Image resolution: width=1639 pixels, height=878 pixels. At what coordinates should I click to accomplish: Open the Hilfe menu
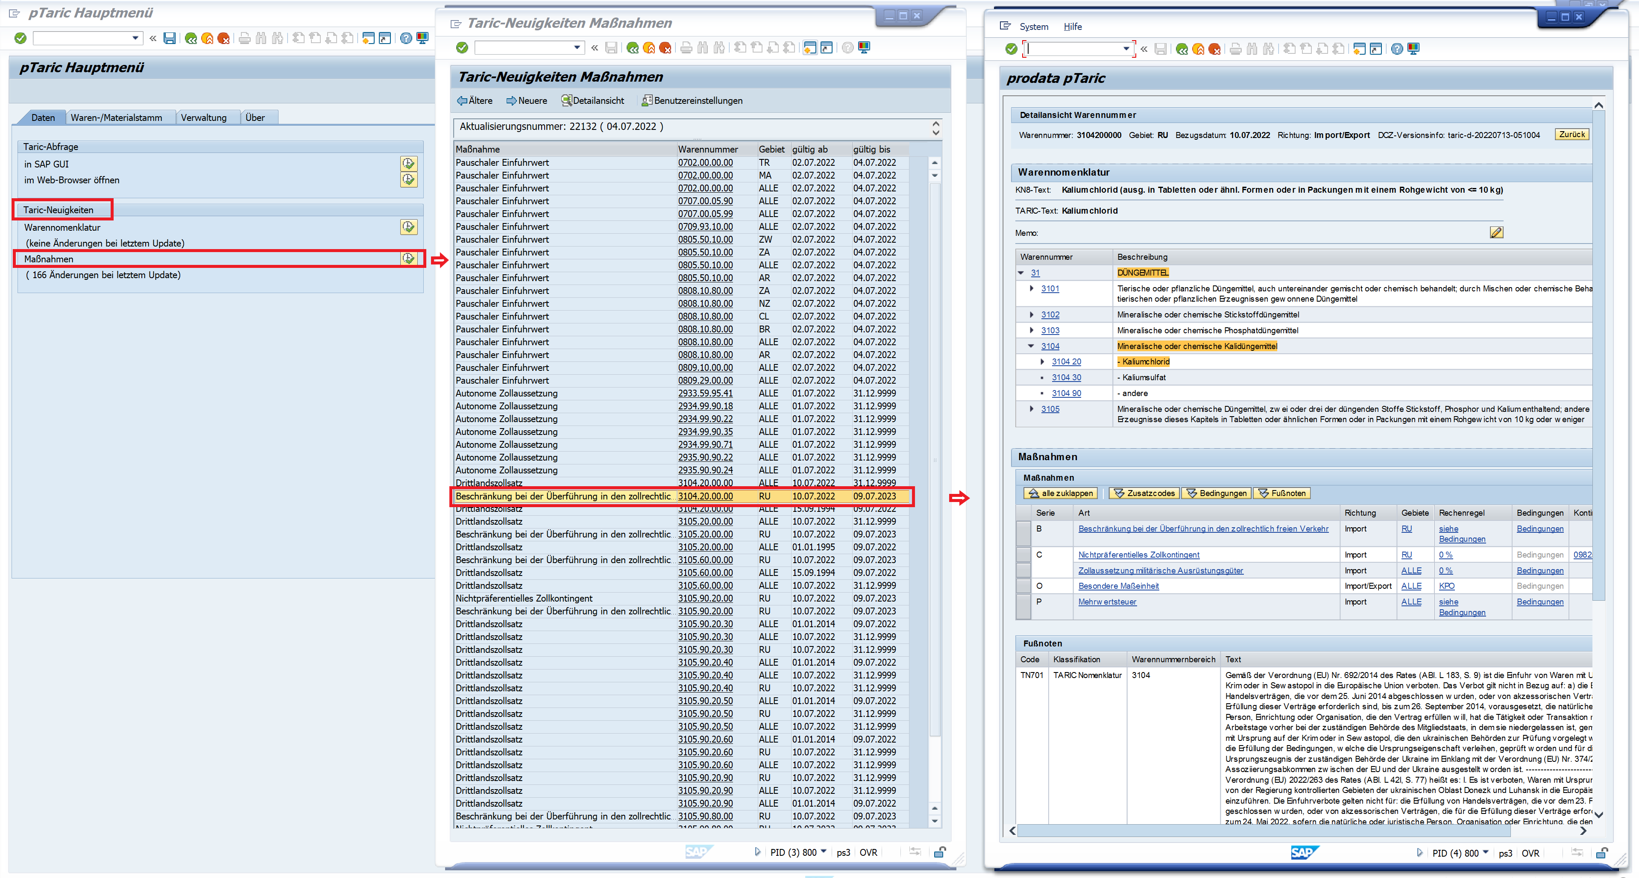(x=1072, y=27)
